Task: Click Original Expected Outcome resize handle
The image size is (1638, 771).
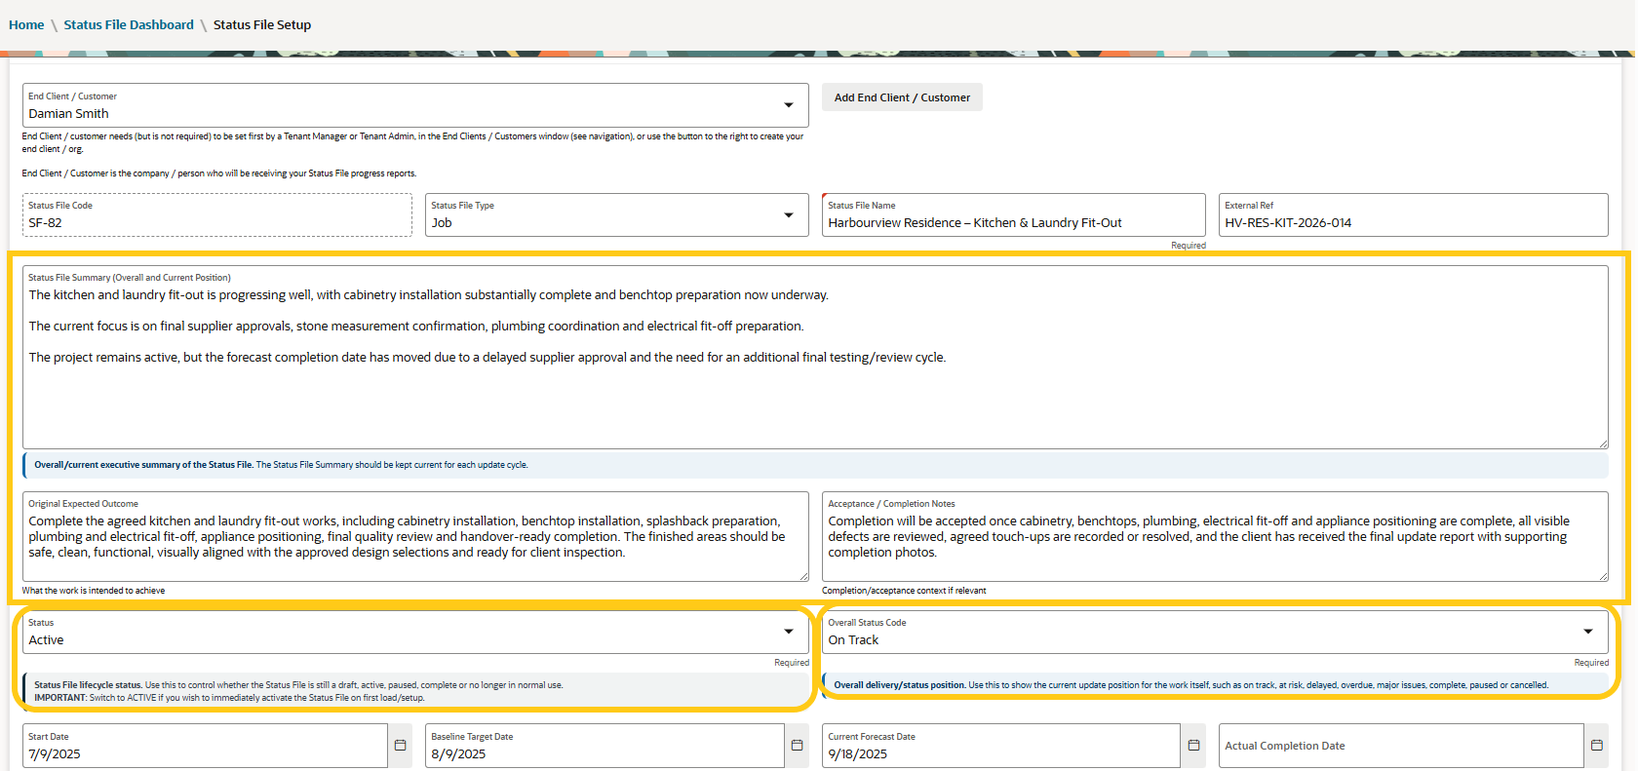Action: 803,576
